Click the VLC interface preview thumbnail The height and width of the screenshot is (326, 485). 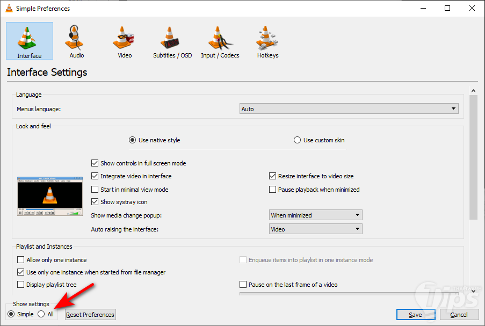(x=50, y=196)
